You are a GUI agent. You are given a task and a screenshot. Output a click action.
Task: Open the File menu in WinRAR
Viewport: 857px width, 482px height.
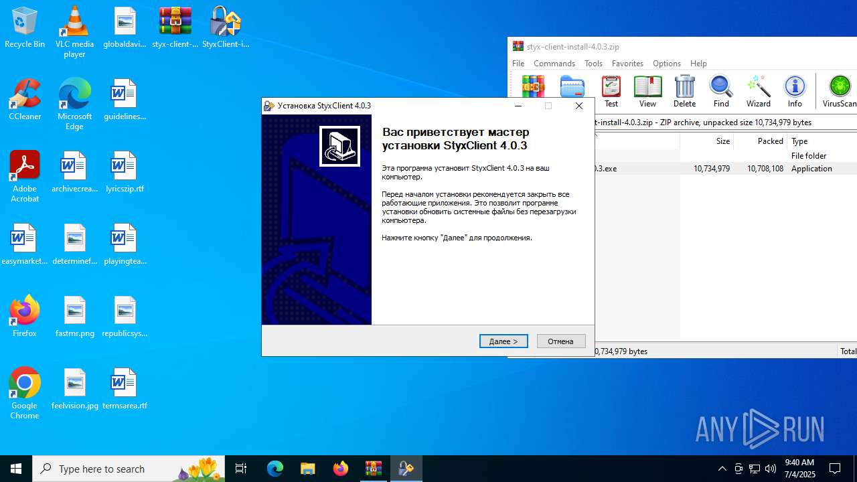518,64
